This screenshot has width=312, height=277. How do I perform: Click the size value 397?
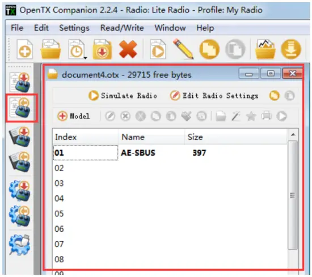[199, 153]
